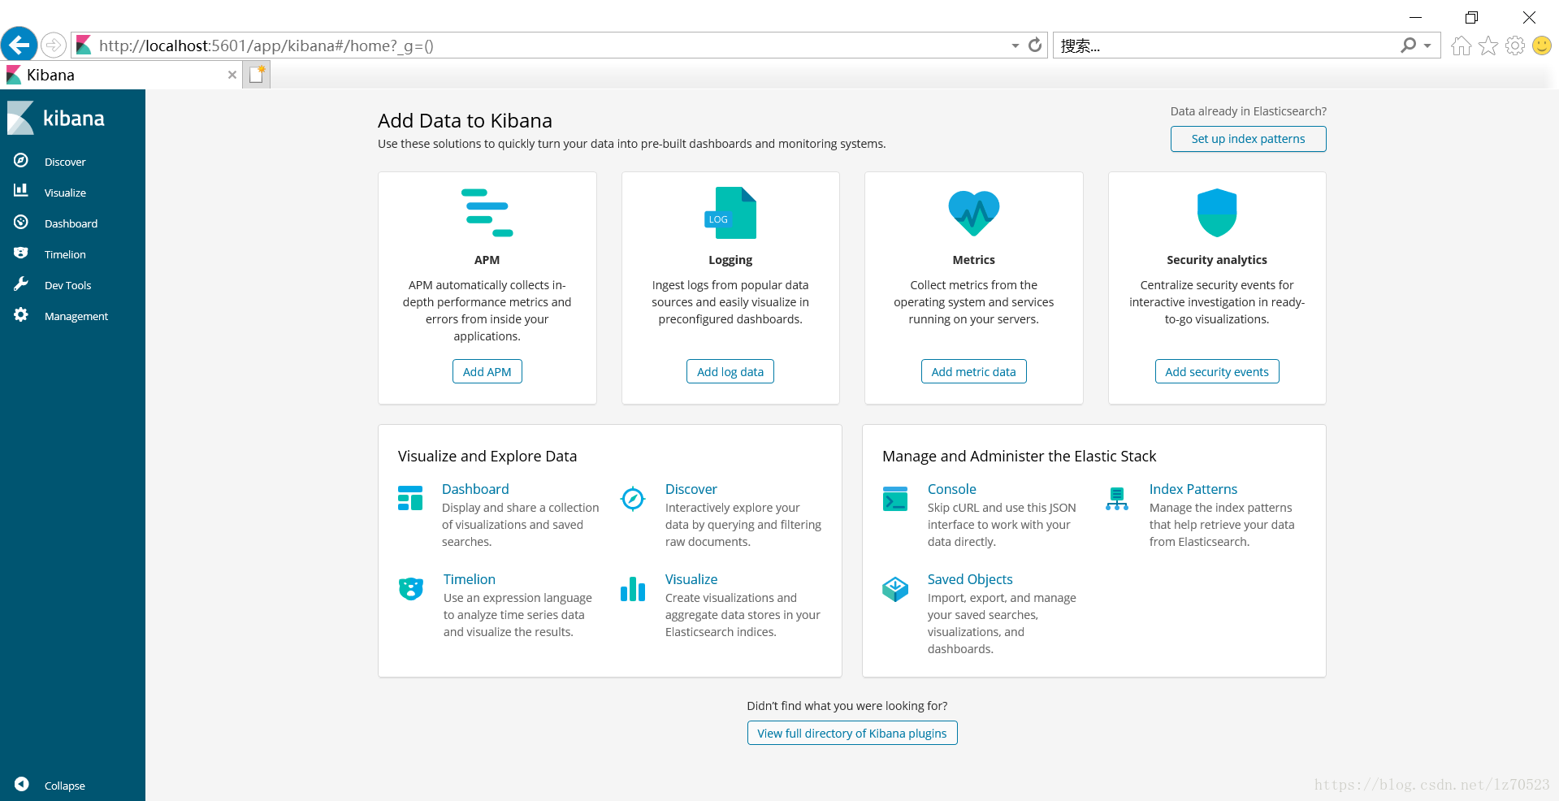Screen dimensions: 1559x801
Task: Open the Index Patterns link
Action: click(x=1193, y=489)
